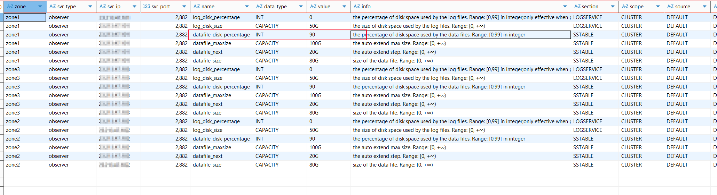Select SSTABLE section in zone3 datafile_size row
This screenshot has width=717, height=195.
[595, 113]
